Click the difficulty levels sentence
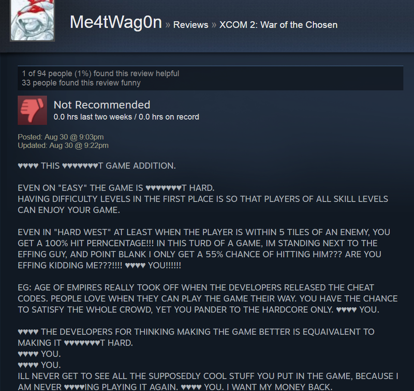 tap(203, 204)
